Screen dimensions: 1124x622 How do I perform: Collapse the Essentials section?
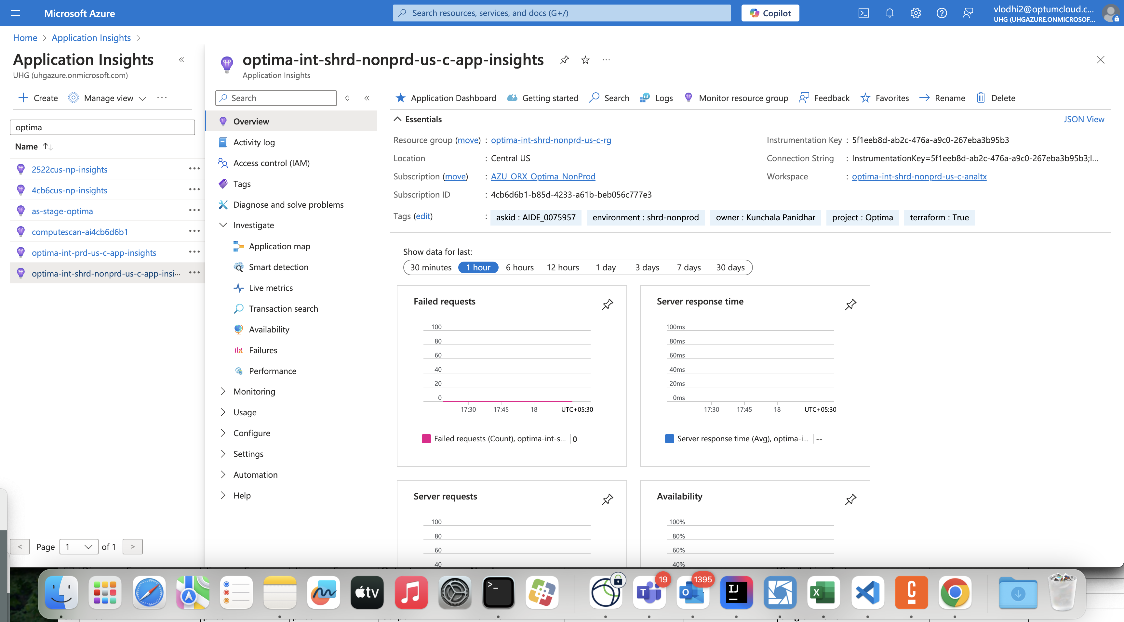397,119
